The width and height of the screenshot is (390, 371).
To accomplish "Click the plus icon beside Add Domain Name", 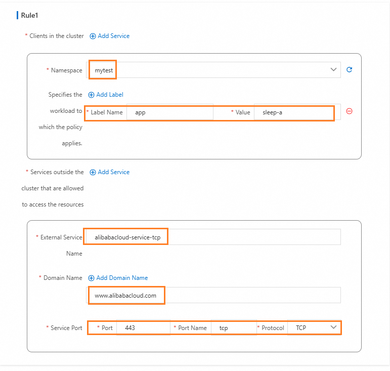I will pos(91,278).
